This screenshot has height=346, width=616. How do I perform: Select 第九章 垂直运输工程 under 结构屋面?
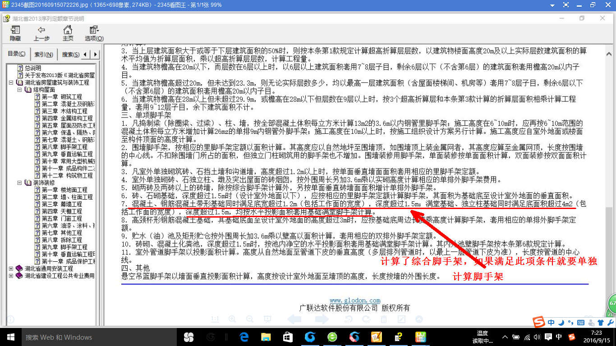67,154
